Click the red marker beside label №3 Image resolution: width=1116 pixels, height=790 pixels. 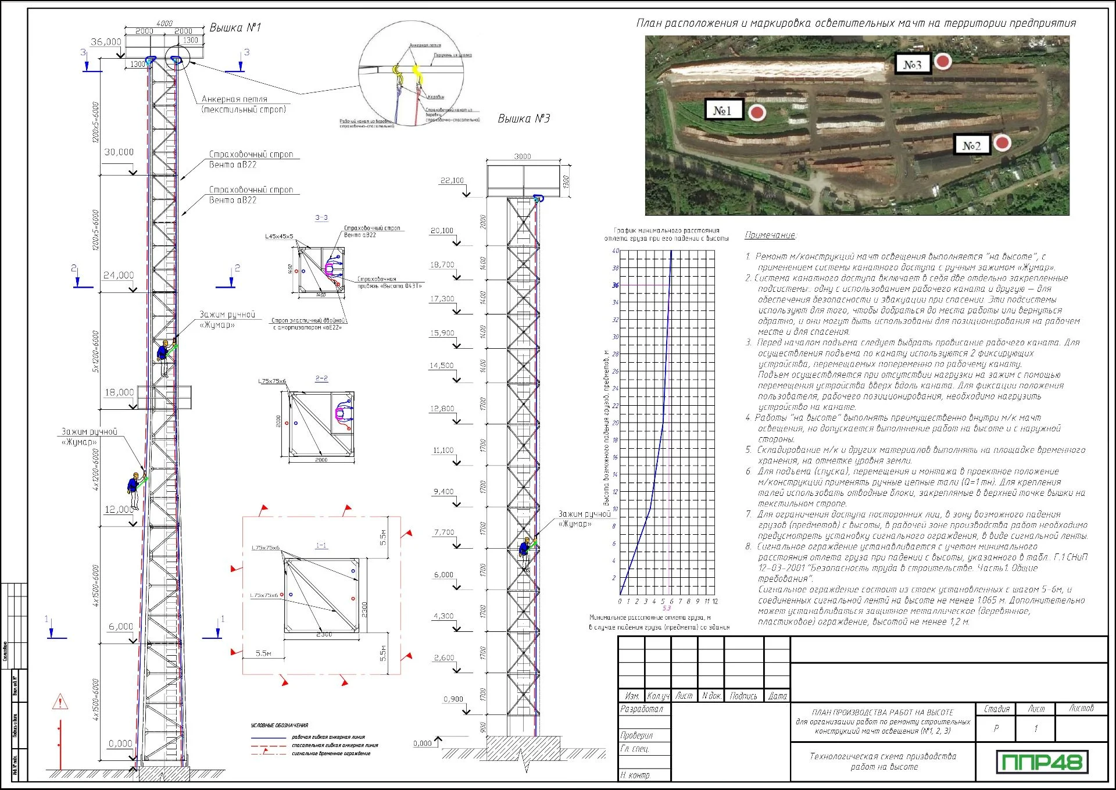pos(942,61)
